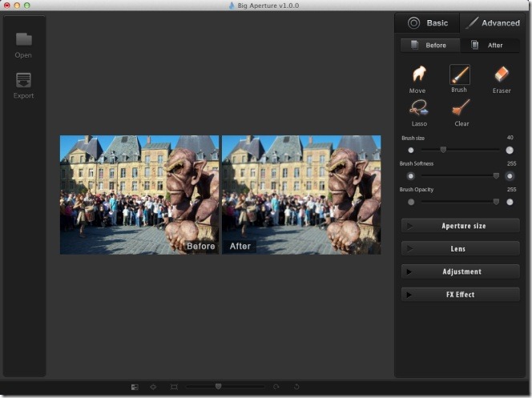Click the fit-to-window frame icon in bottom toolbar
Viewport: 532px width, 398px height.
click(174, 387)
